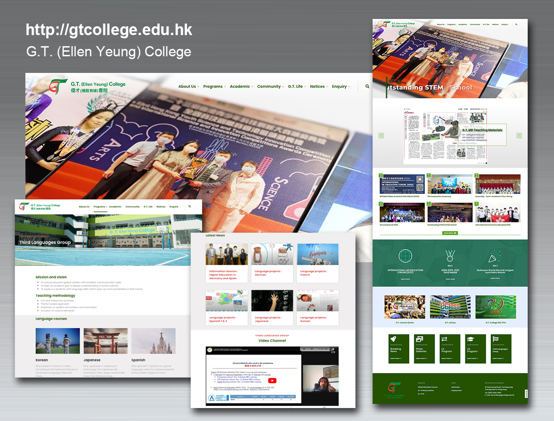Click search icon in Third Languages page header
The height and width of the screenshot is (421, 554).
(x=190, y=207)
